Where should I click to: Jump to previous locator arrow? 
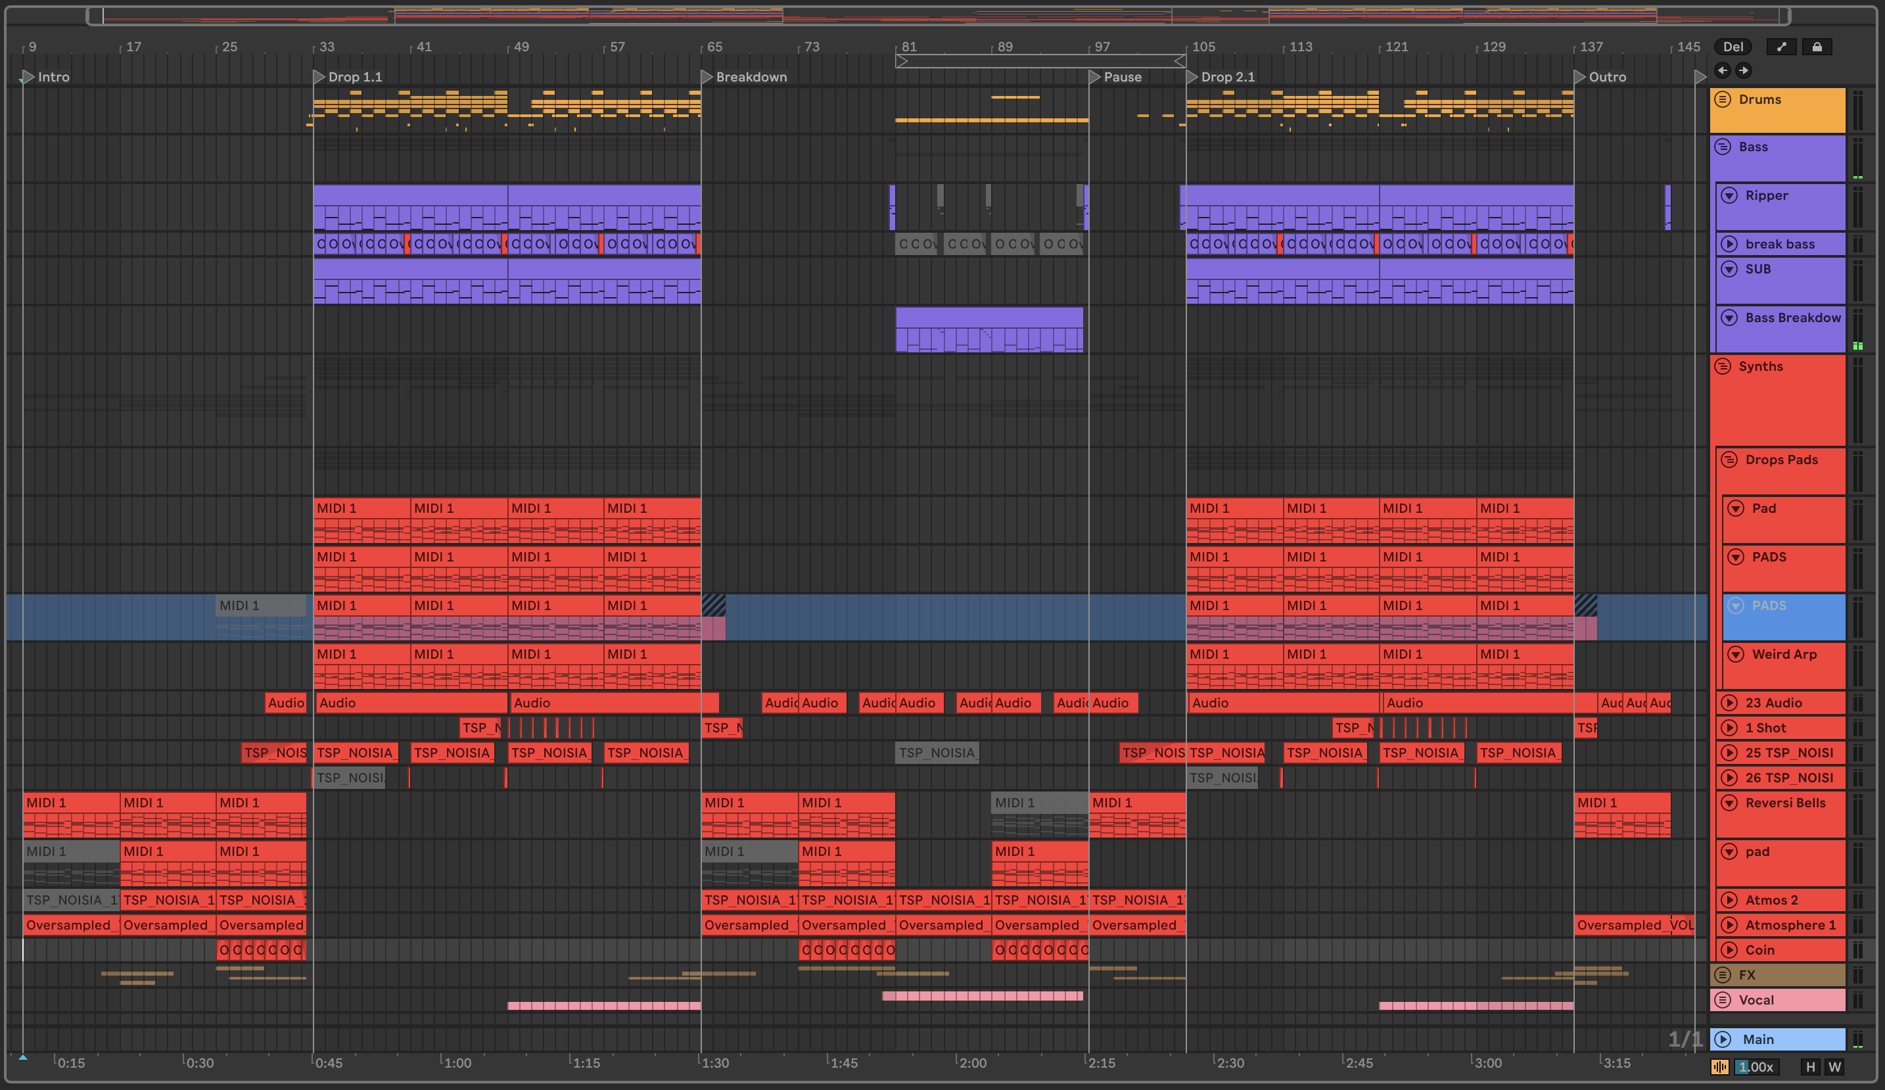coord(1723,70)
